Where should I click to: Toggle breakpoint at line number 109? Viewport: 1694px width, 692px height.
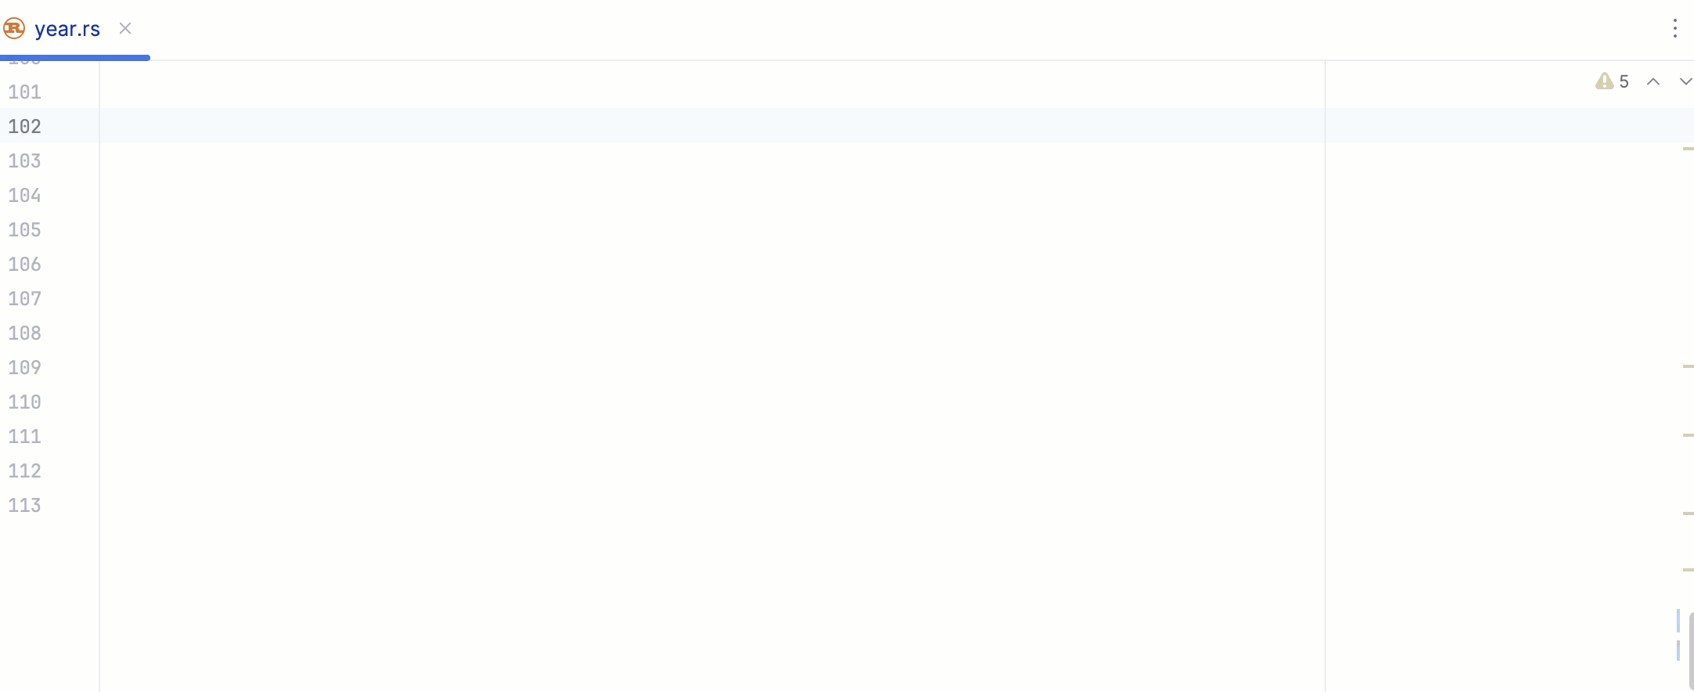(24, 368)
